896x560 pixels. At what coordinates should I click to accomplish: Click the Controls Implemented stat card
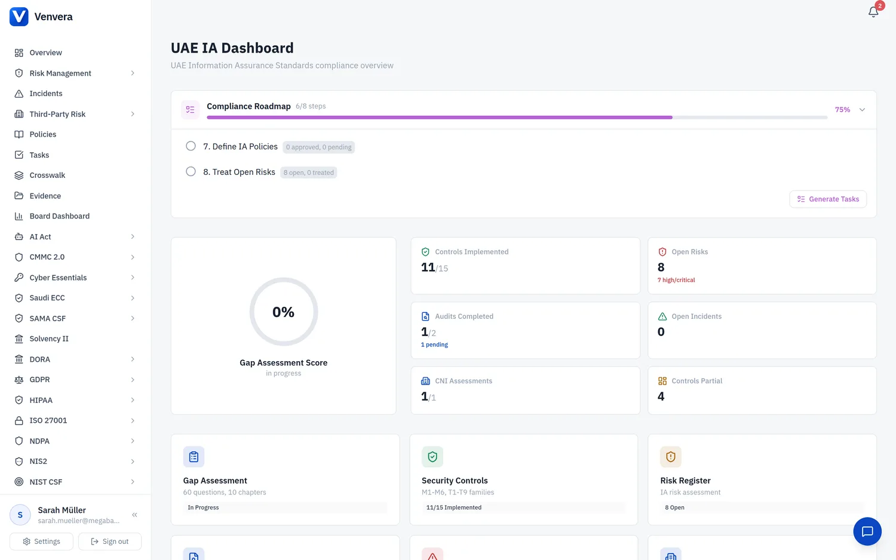pyautogui.click(x=526, y=266)
